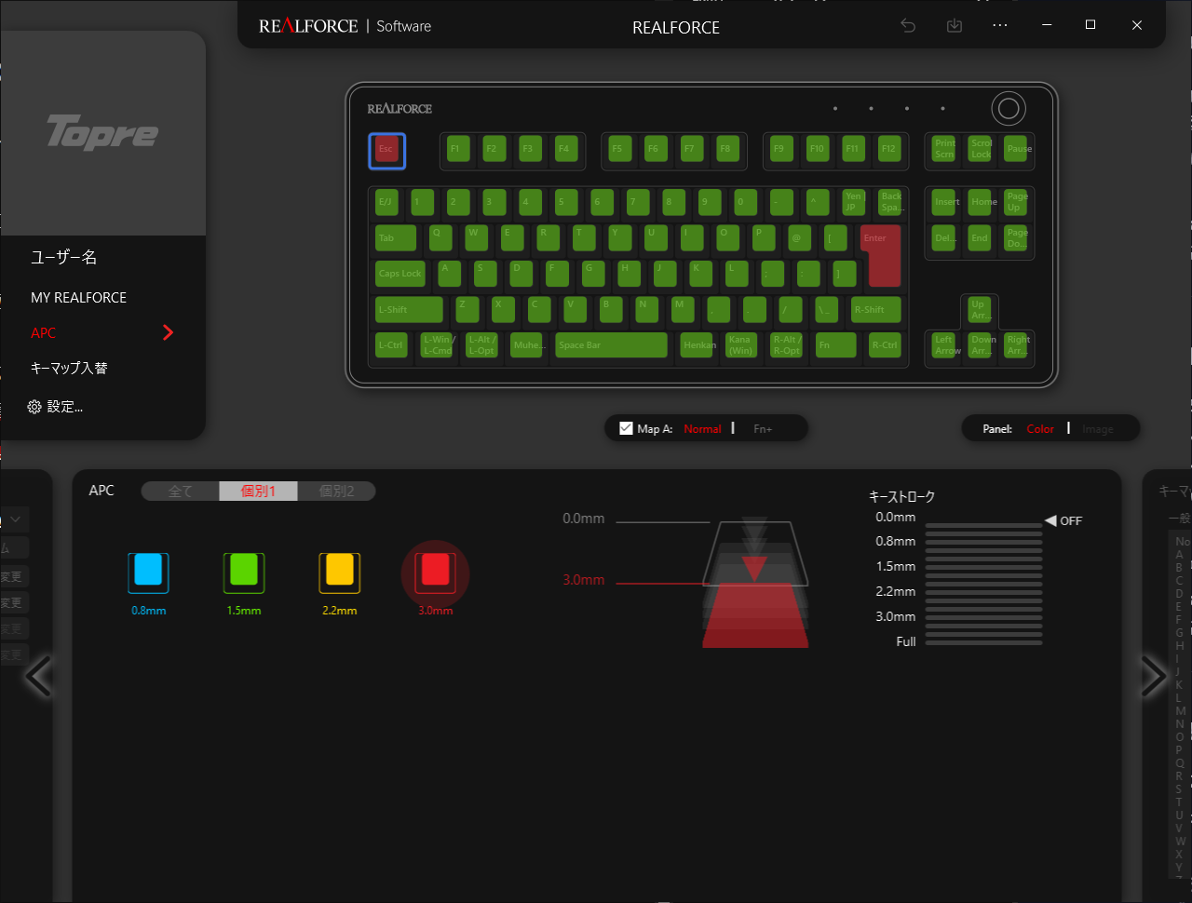
Task: Open MY REALFORCE in the sidebar
Action: click(x=78, y=298)
